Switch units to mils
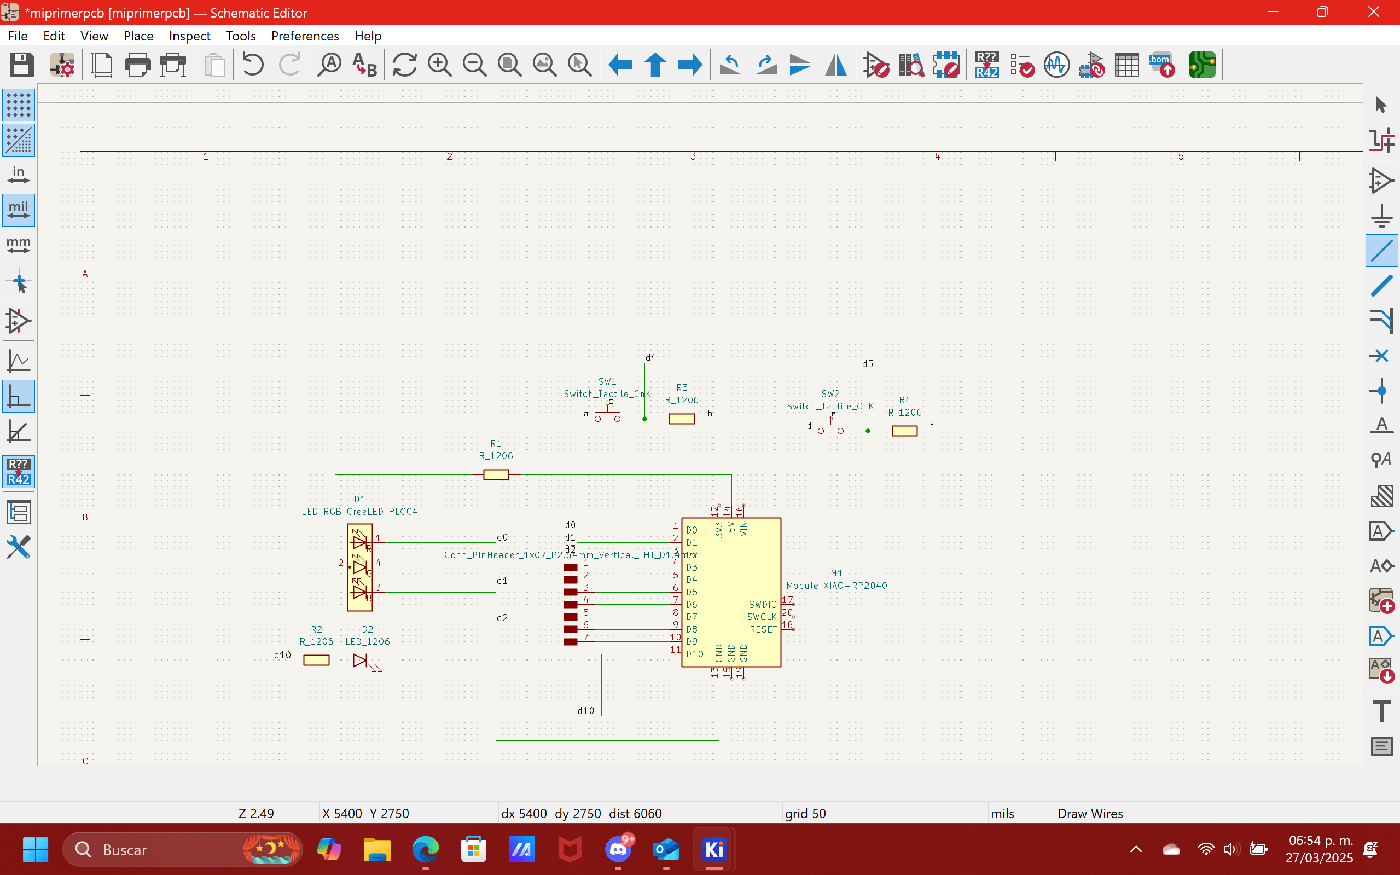Viewport: 1400px width, 875px height. click(19, 210)
